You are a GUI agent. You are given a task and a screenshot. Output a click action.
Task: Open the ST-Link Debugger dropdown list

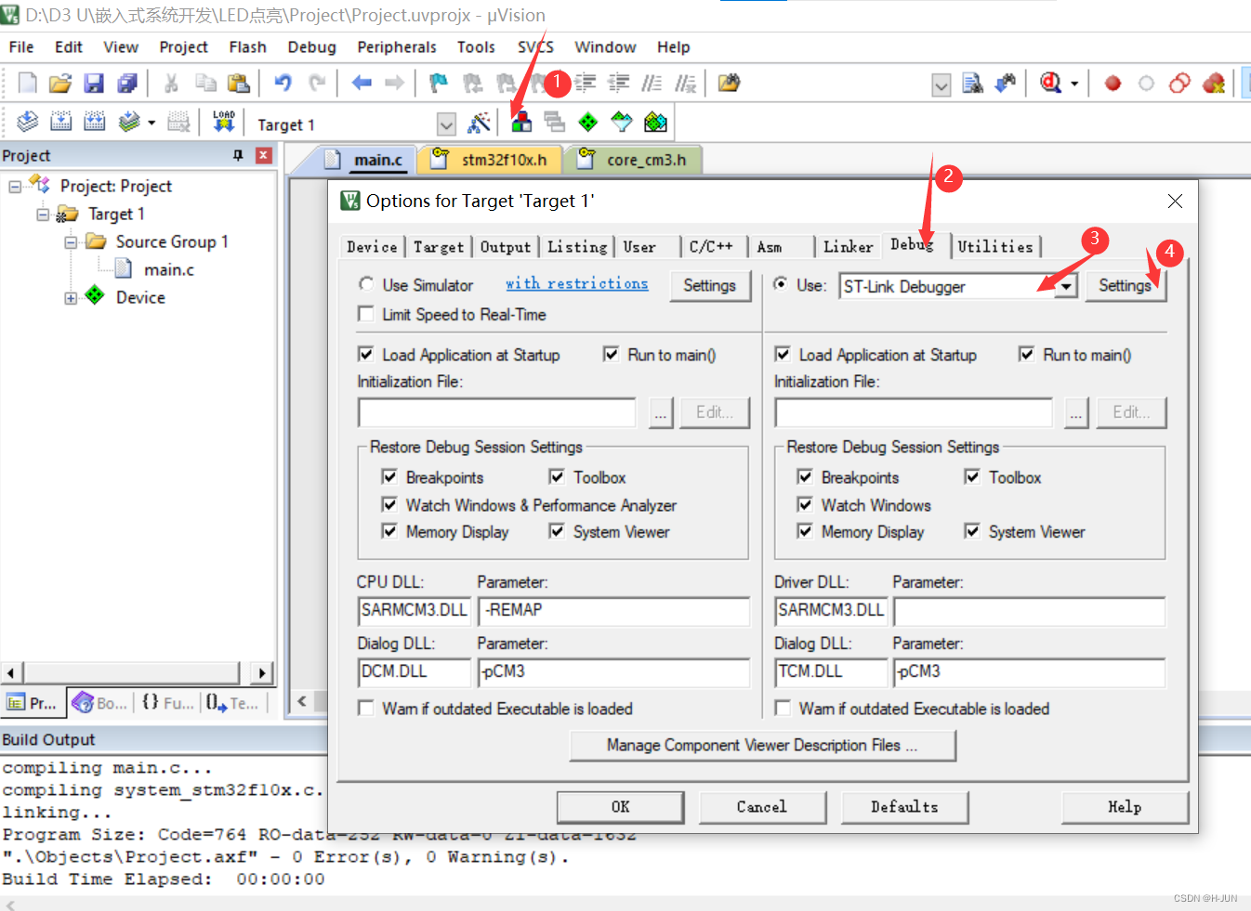[x=1066, y=286]
